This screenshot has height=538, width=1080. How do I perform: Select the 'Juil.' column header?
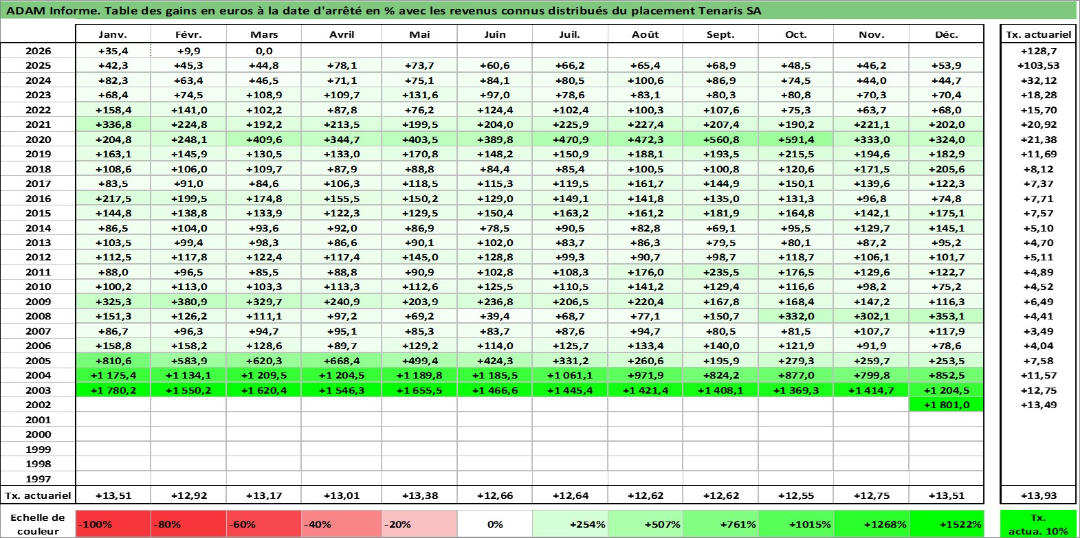click(570, 34)
